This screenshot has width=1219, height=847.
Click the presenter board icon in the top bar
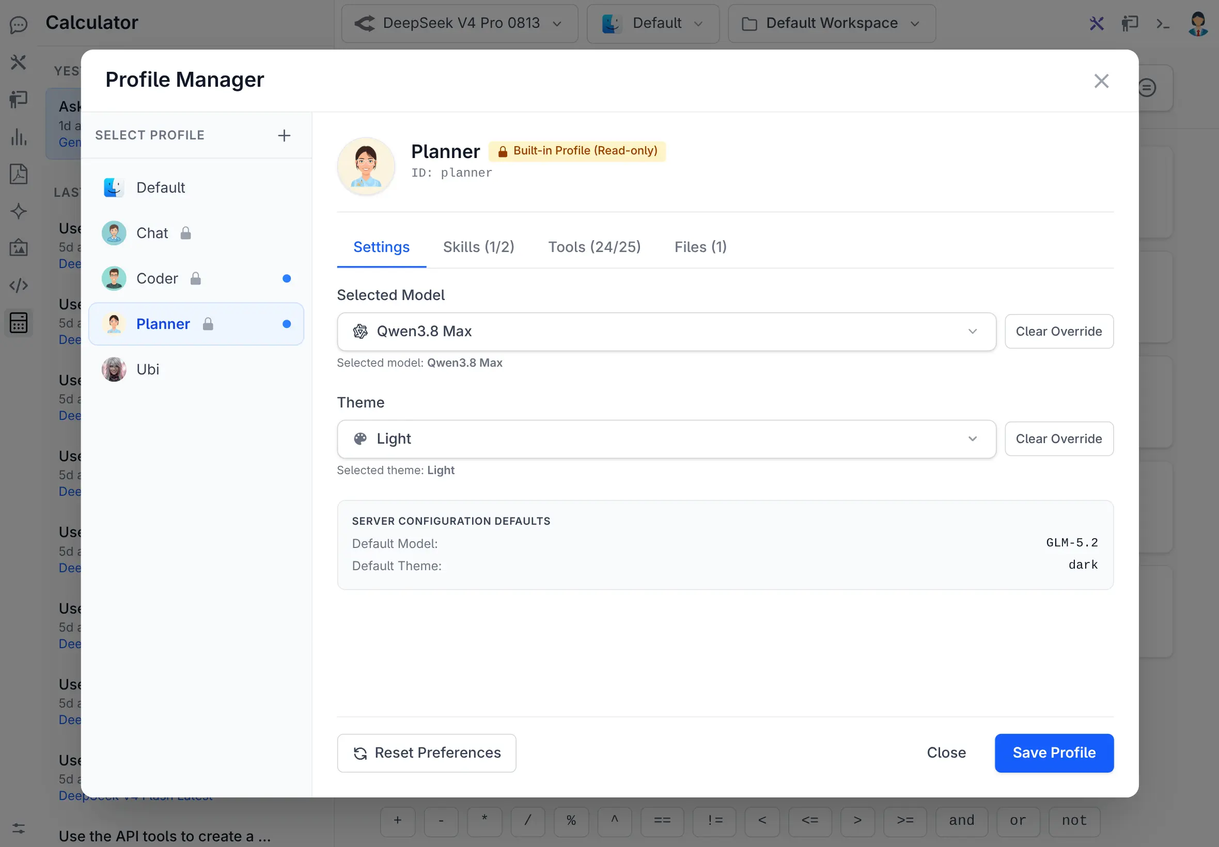pyautogui.click(x=1129, y=23)
